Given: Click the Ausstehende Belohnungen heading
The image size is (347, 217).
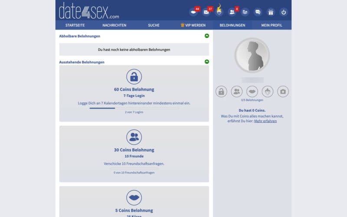Looking at the screenshot, I should coord(82,62).
